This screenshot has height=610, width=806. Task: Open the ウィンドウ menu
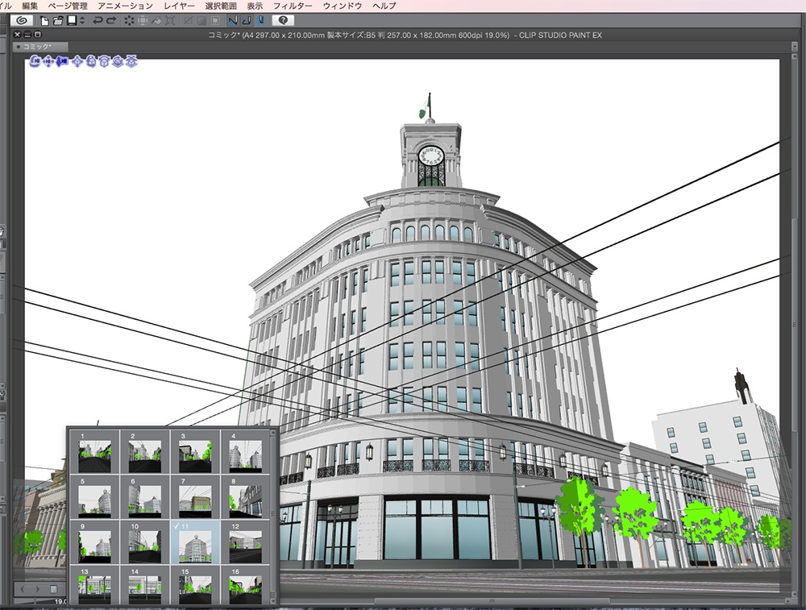click(343, 6)
